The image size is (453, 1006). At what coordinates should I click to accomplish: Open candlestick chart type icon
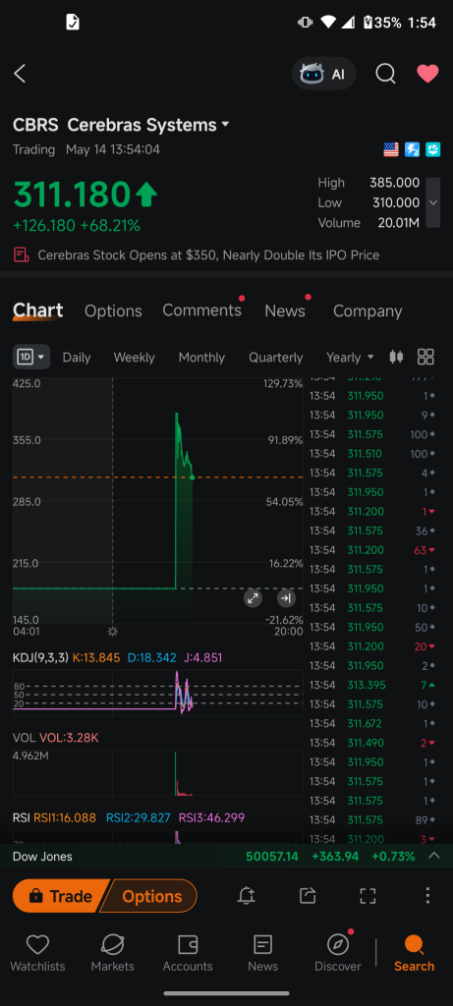[397, 357]
